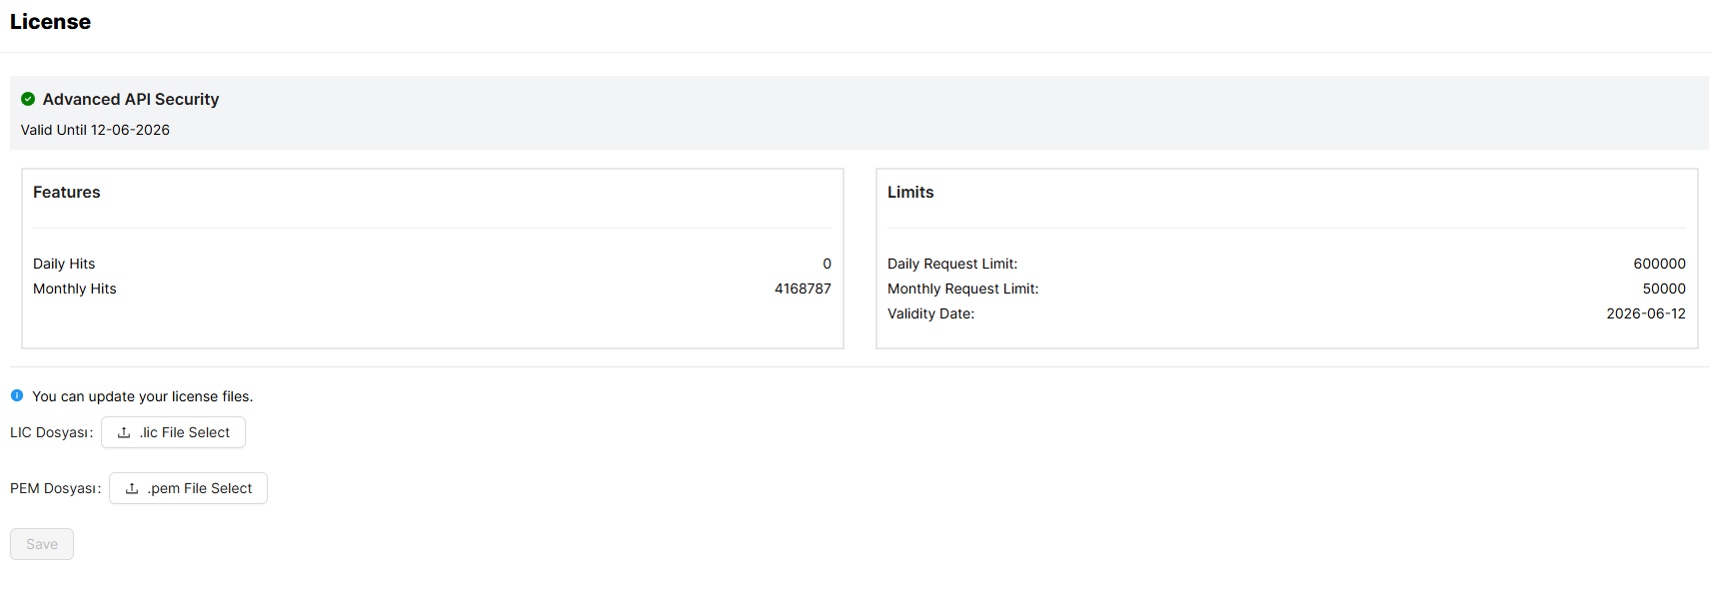
Task: Click the LIC Dosyası label
Action: pos(51,432)
